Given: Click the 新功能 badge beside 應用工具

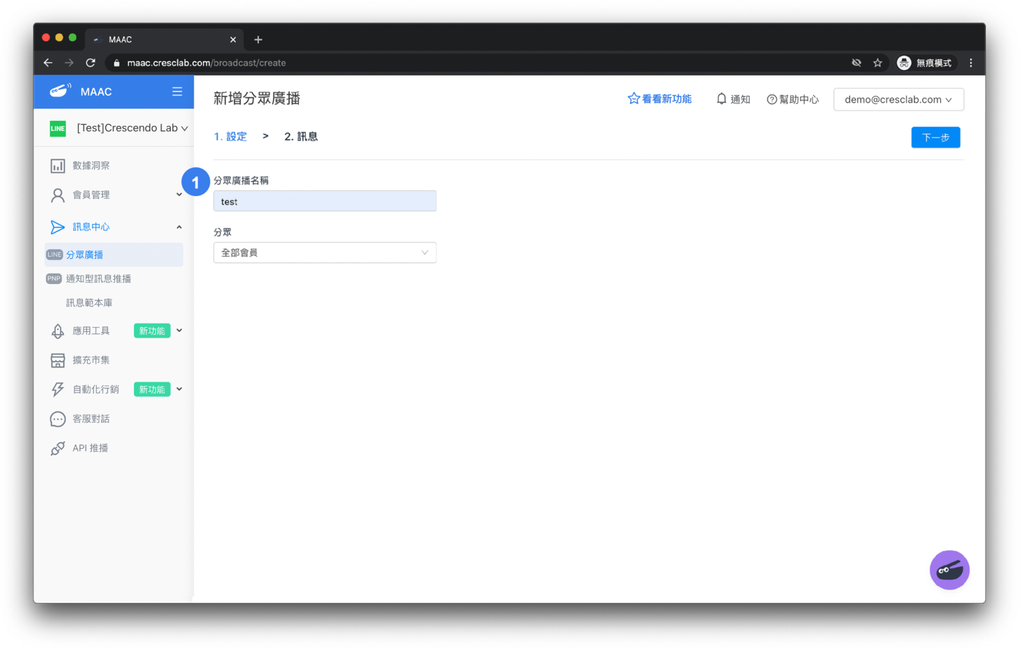Looking at the screenshot, I should [x=152, y=331].
